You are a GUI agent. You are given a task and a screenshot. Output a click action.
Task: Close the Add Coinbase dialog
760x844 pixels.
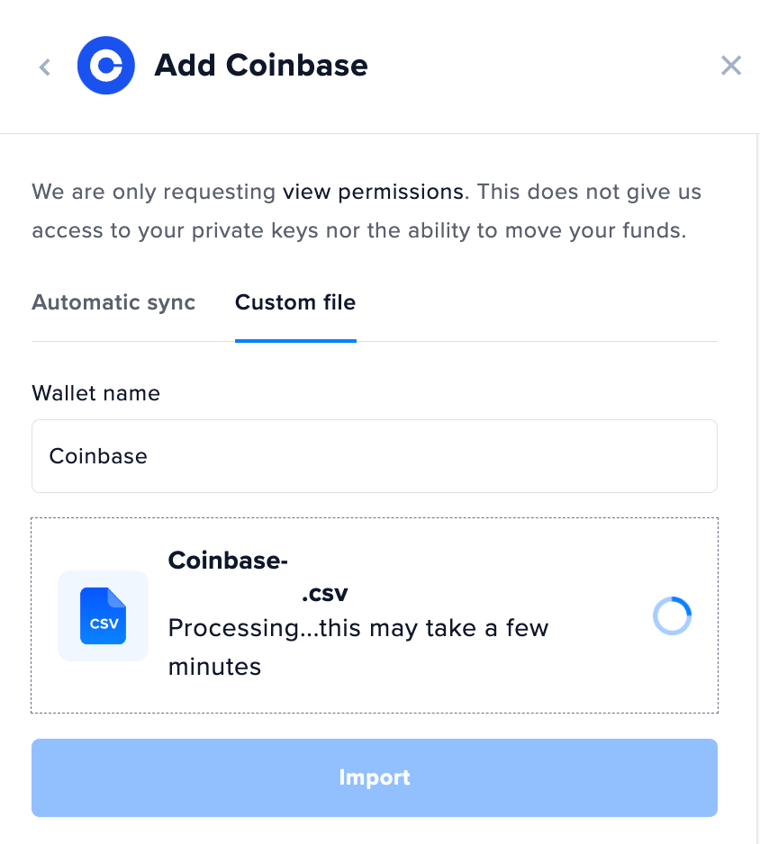pos(731,66)
